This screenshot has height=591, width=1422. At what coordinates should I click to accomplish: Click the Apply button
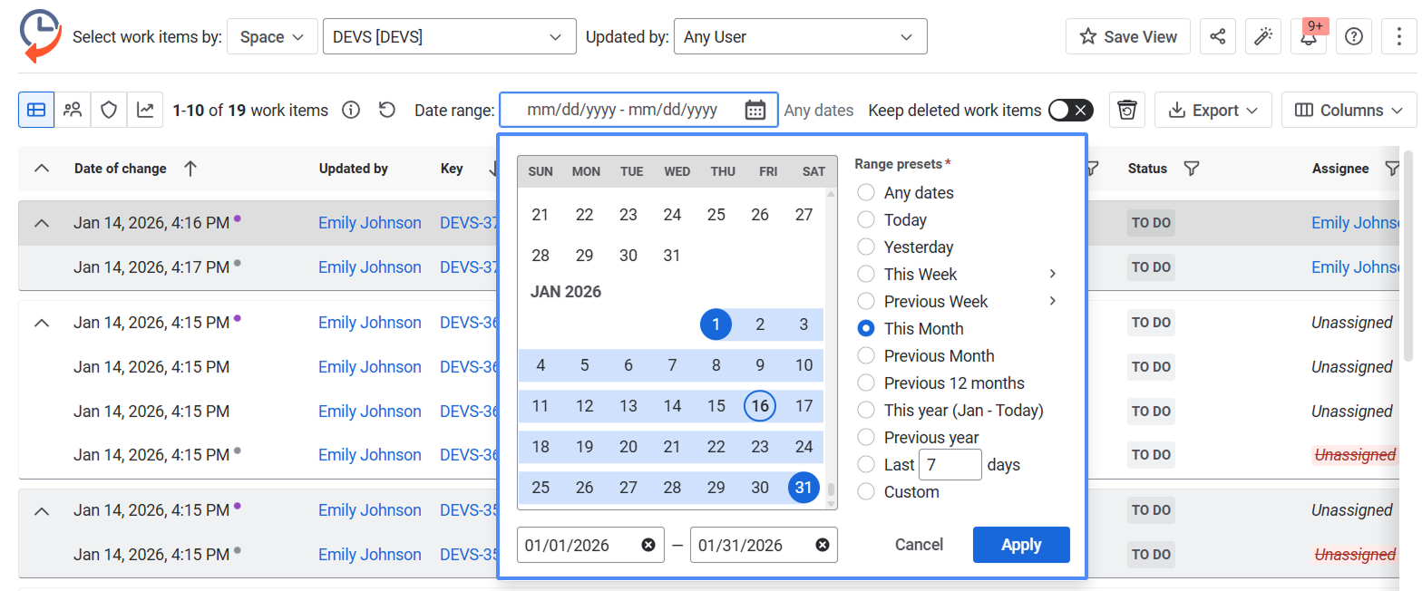click(1020, 545)
